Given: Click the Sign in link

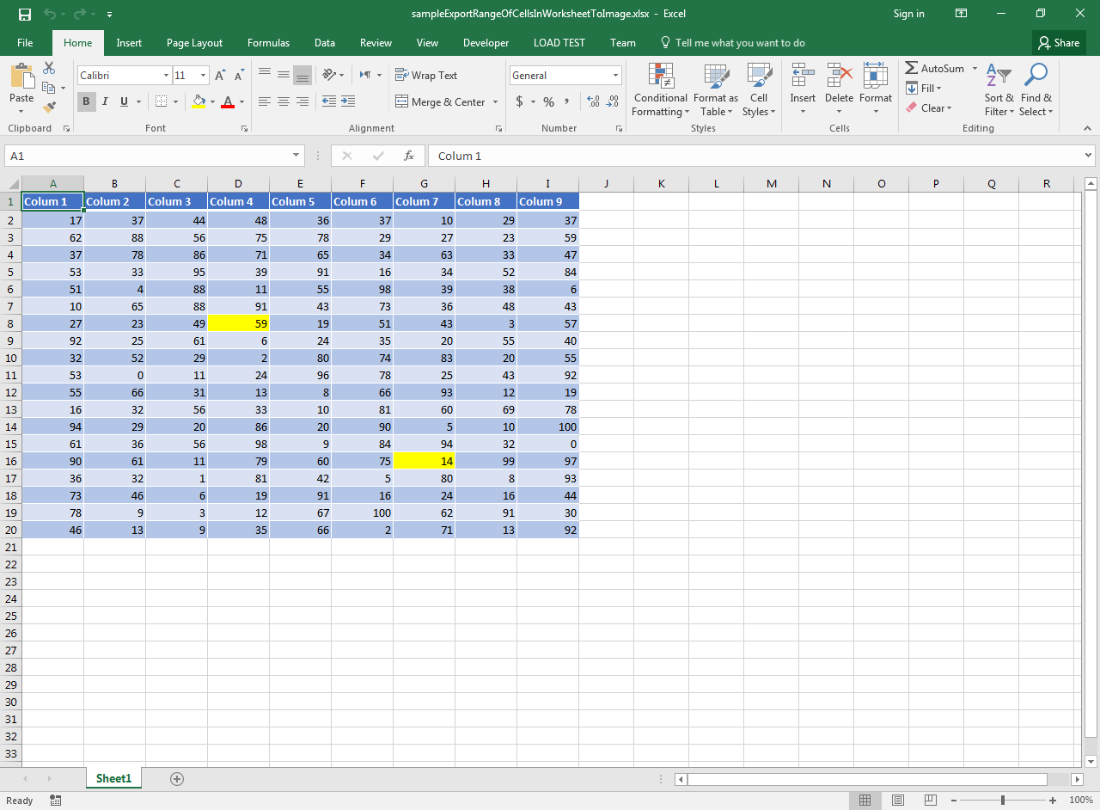Looking at the screenshot, I should coord(908,14).
